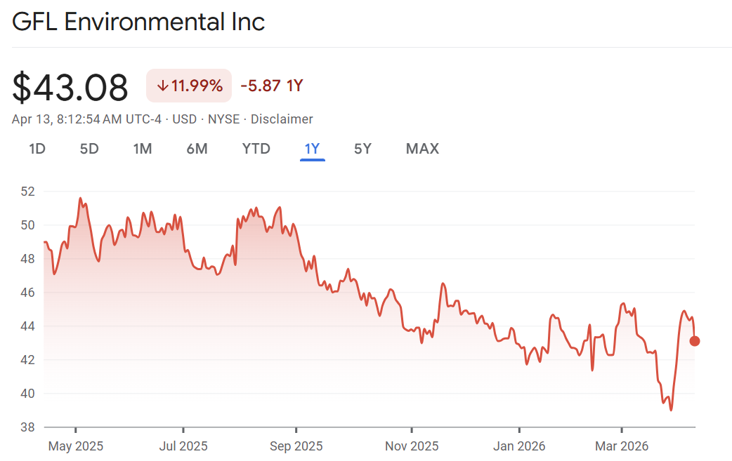
Task: Switch to the 5D range tab
Action: point(89,149)
